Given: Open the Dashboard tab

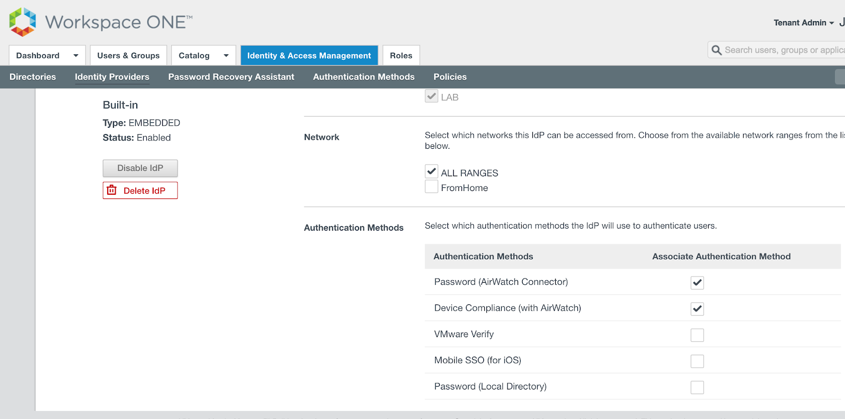Looking at the screenshot, I should 48,55.
